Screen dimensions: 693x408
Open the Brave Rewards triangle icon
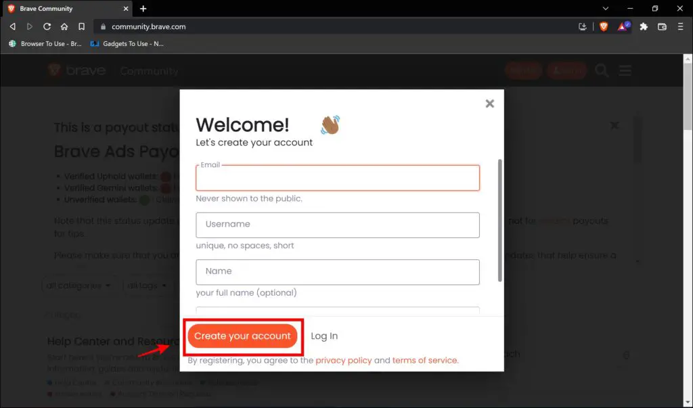pos(623,26)
